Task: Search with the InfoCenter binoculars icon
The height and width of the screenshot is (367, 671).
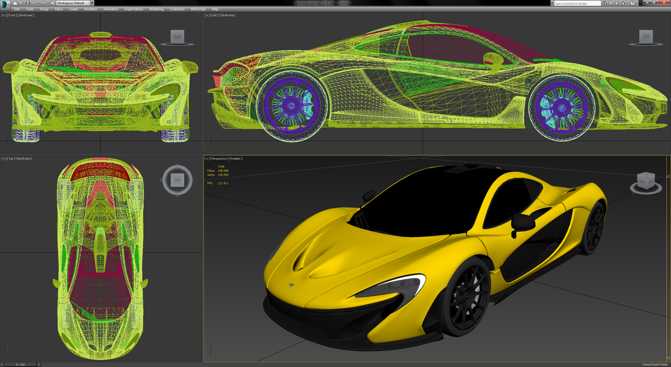Action: click(x=604, y=3)
